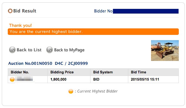
Task: Click the orange highest bidder badge in table row
Action: point(12,79)
